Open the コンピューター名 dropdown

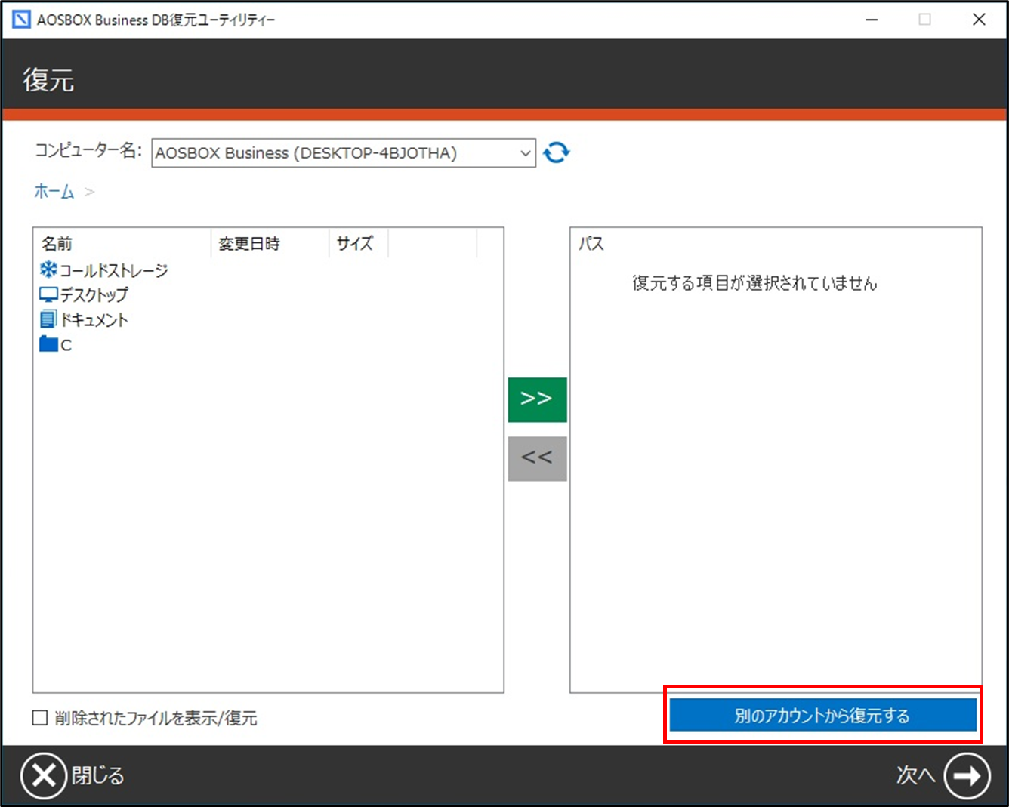(344, 152)
